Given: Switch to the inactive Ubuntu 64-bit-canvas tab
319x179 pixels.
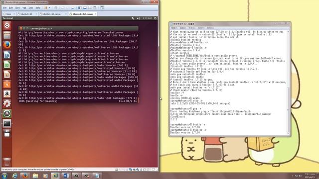Looking at the screenshot, I should pos(53,14).
